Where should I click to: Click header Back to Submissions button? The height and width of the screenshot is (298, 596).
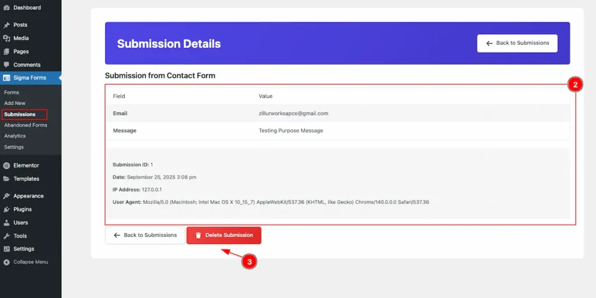click(517, 43)
